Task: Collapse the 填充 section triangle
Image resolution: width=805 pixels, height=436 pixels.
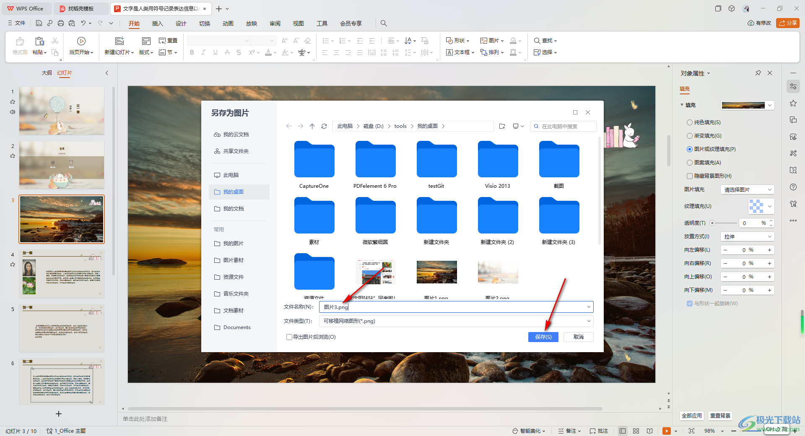Action: pos(682,105)
